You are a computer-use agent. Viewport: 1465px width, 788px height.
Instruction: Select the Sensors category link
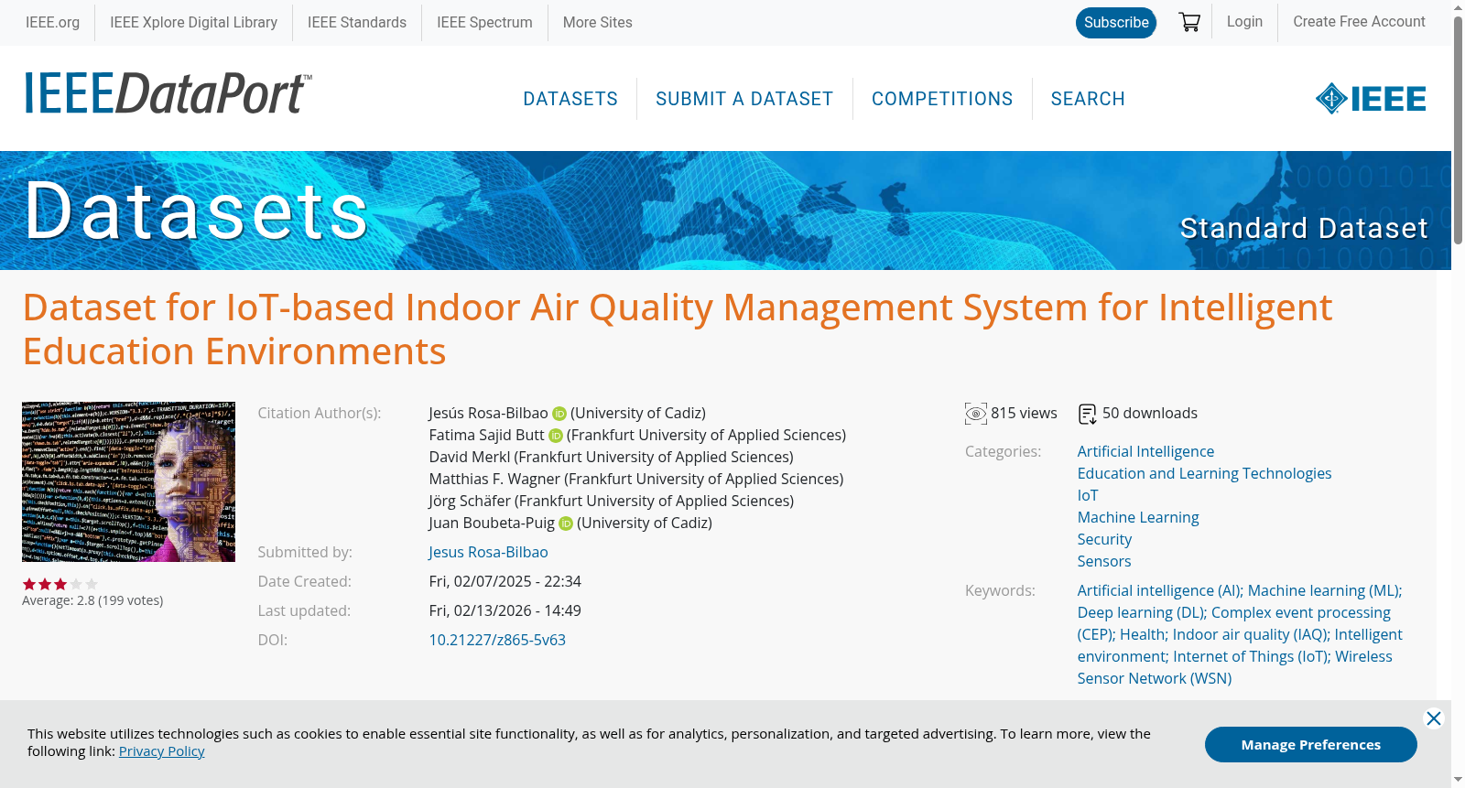point(1104,562)
